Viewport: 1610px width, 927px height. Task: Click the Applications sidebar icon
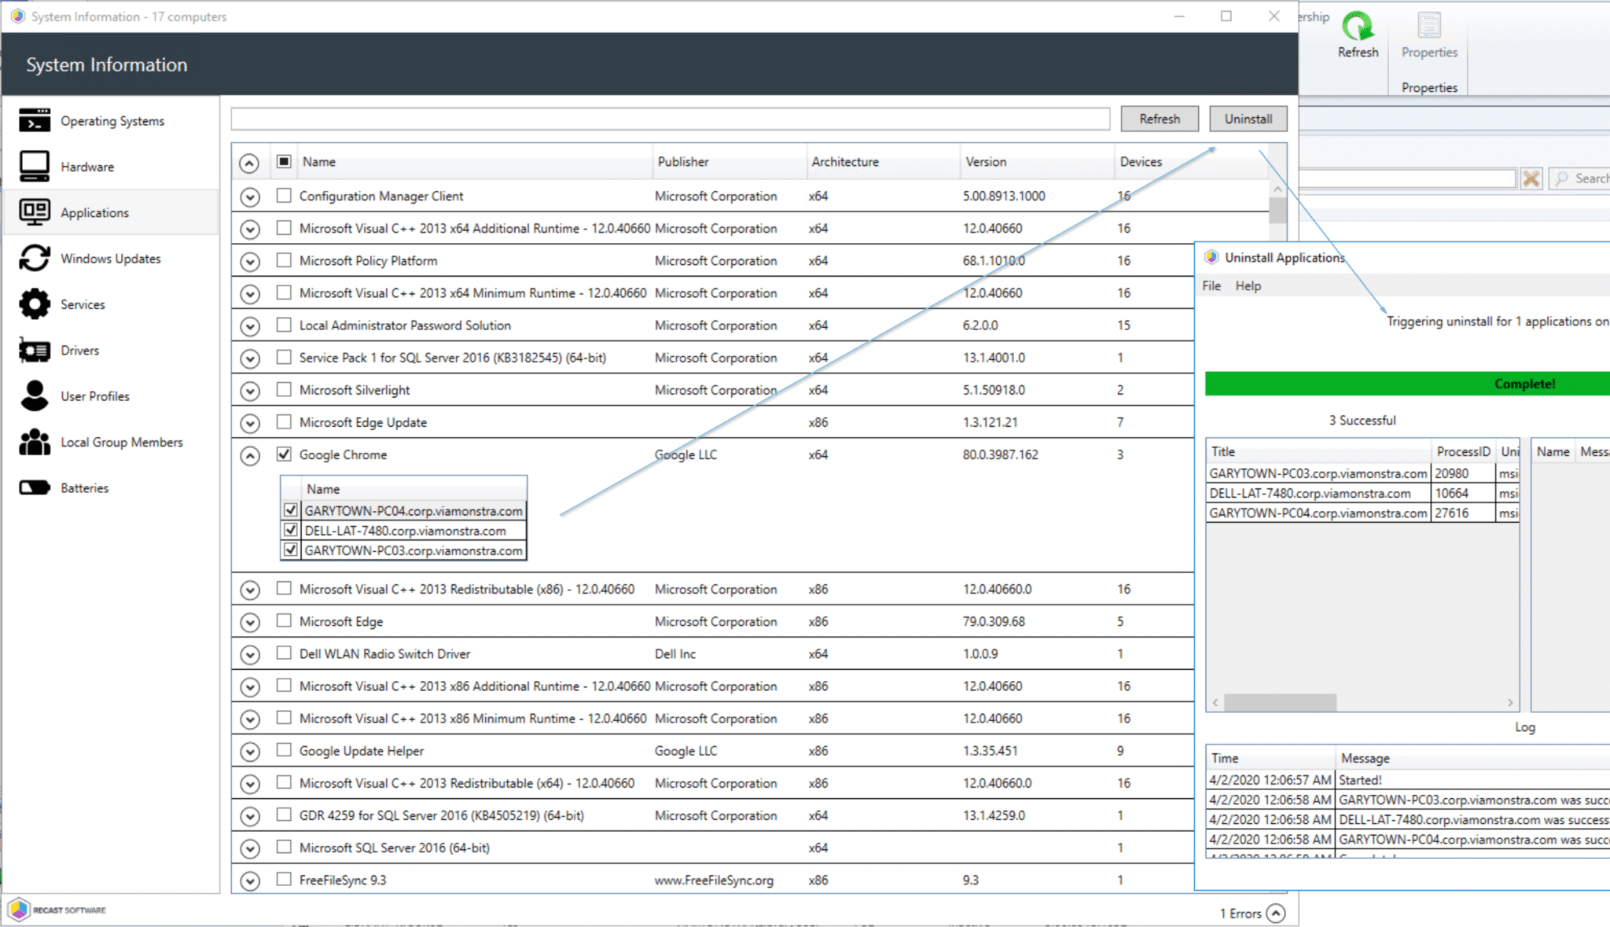tap(35, 212)
